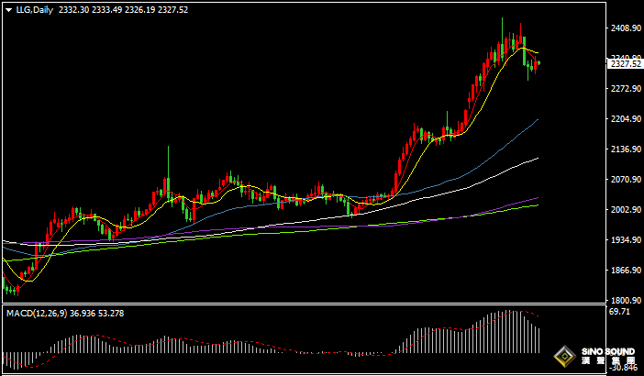Click the -30.846 MACD scale value
This screenshot has height=376, width=644.
coord(623,369)
